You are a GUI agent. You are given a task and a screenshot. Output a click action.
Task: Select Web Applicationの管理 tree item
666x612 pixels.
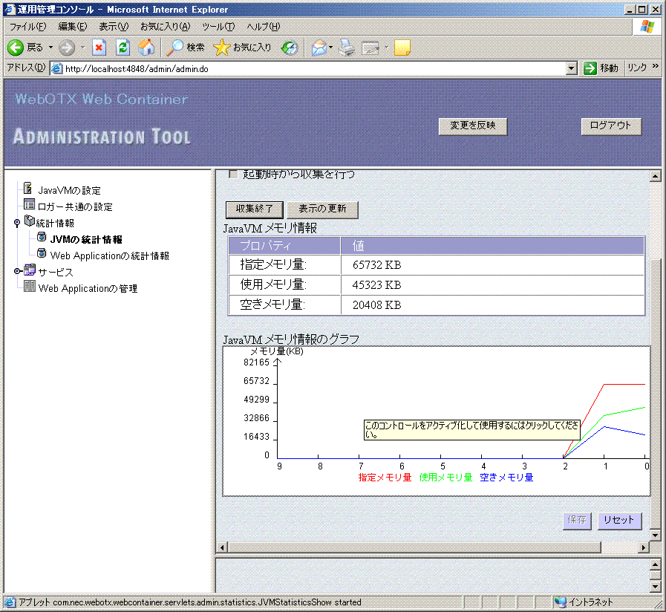click(x=88, y=288)
